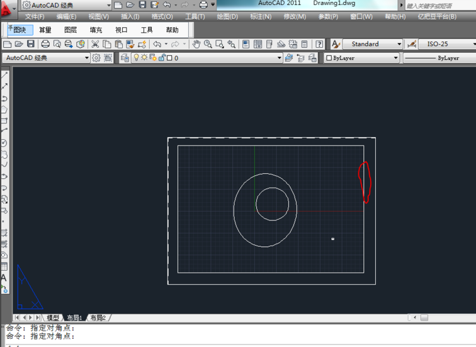Click the 图层 toolbar button
Screen dimensions: 476x347
(71, 30)
